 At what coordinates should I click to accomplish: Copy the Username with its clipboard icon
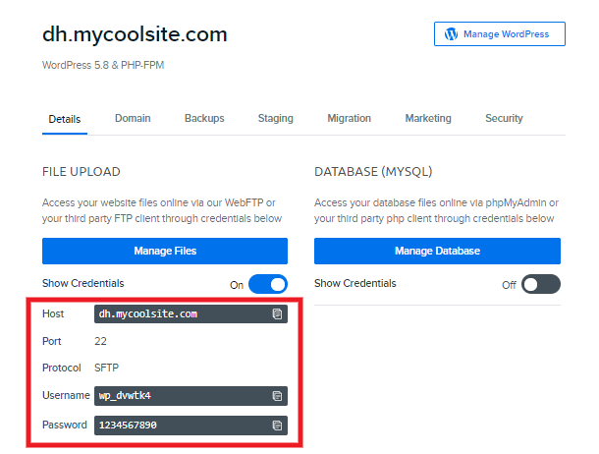(277, 395)
